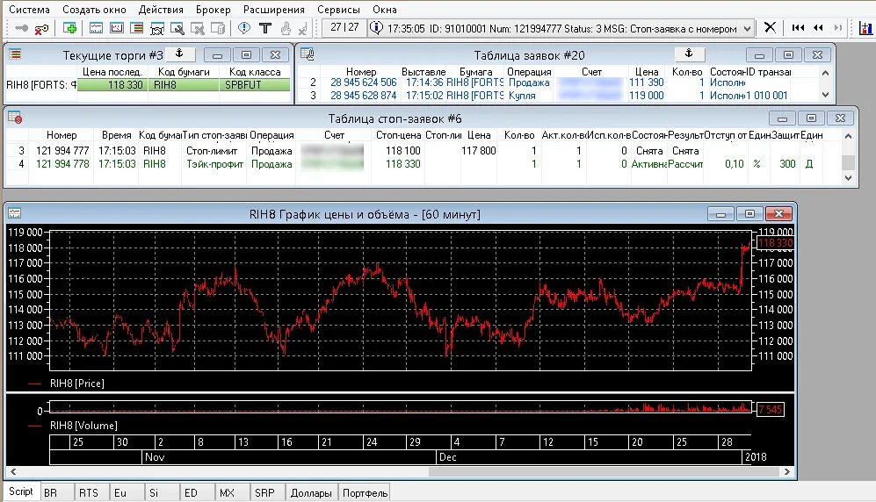Click the green plus create window icon
Screen dimensions: 876x502
pos(69,28)
